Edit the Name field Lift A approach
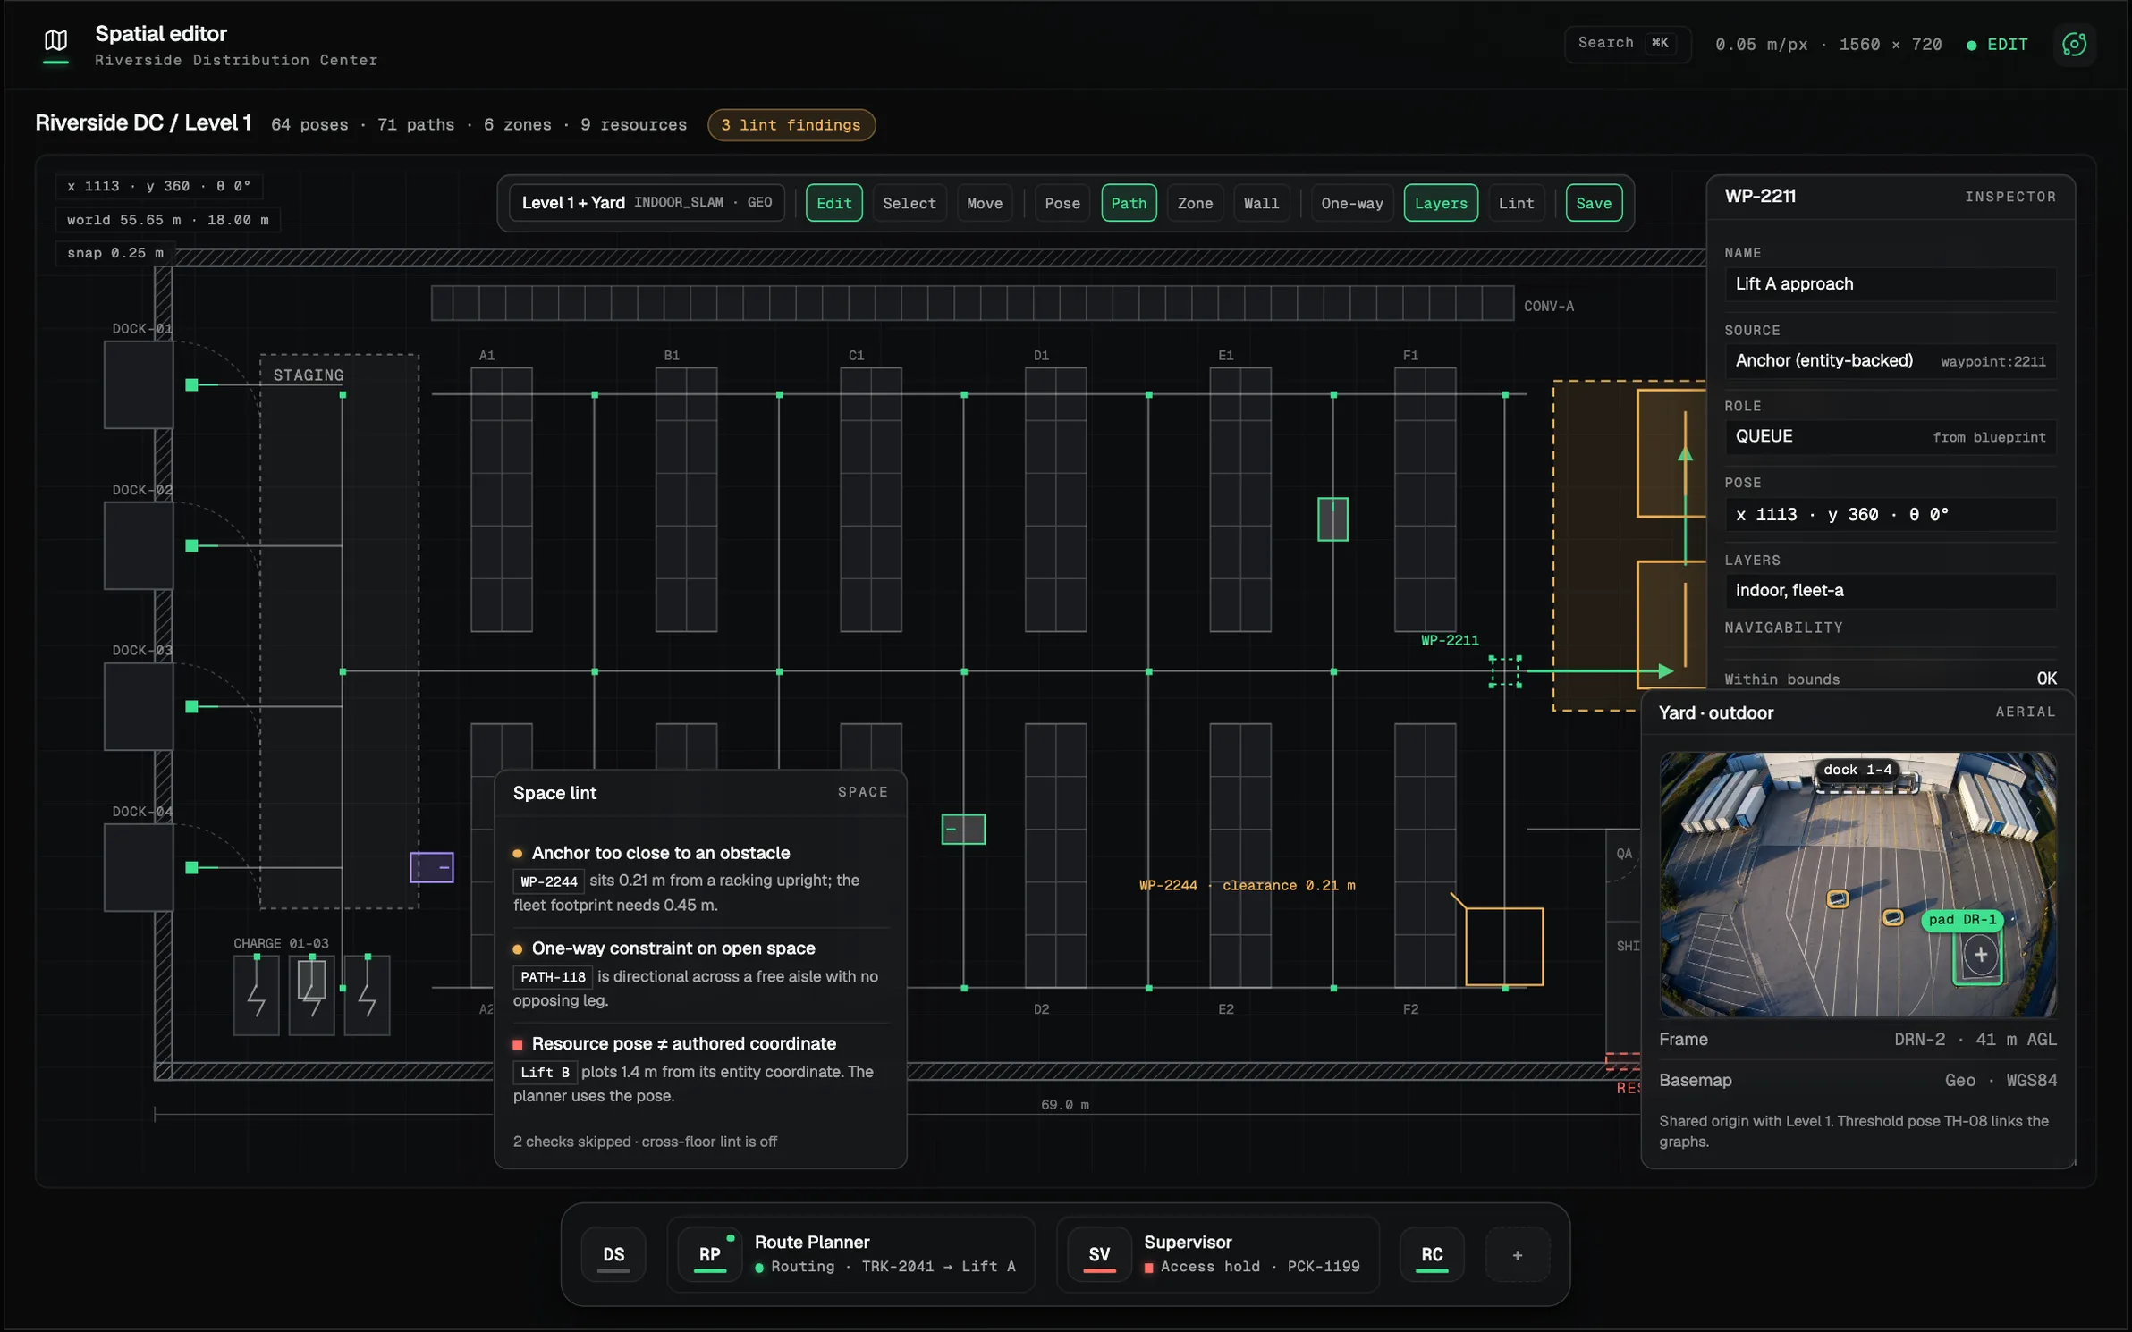The width and height of the screenshot is (2132, 1332). click(x=1890, y=284)
